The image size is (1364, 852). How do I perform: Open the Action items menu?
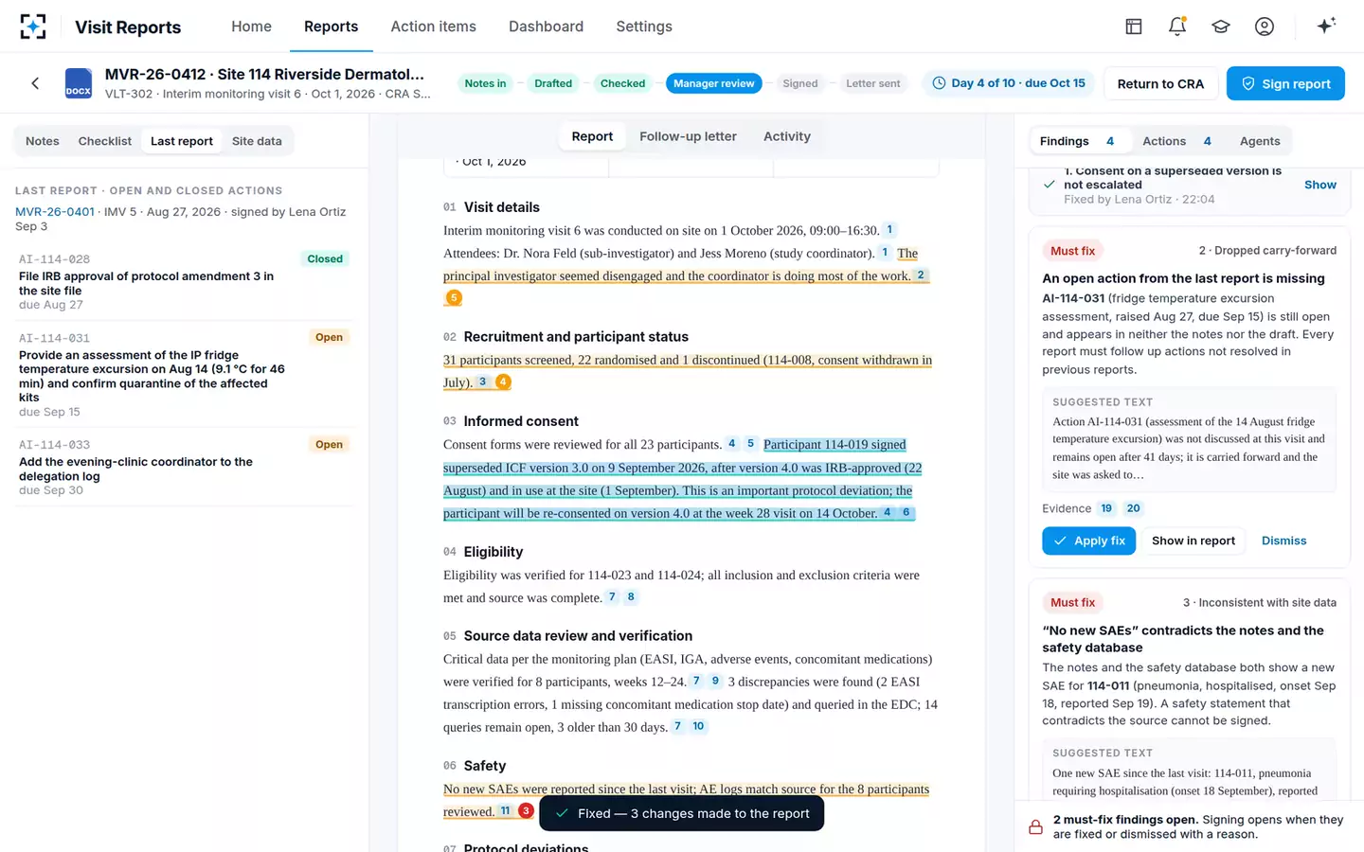click(434, 27)
